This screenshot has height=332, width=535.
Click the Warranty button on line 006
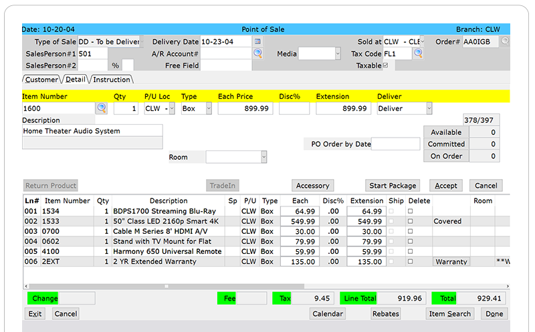451,262
